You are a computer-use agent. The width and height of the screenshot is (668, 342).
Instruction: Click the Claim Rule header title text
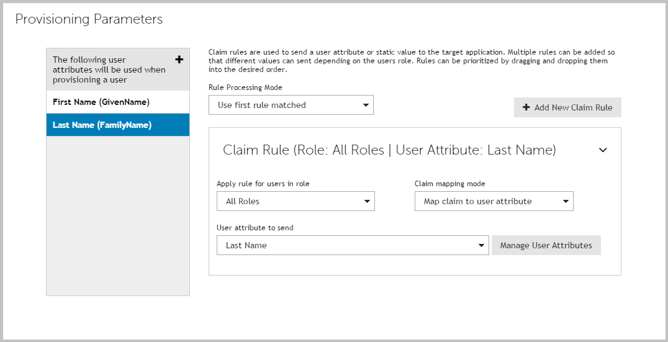pos(389,150)
